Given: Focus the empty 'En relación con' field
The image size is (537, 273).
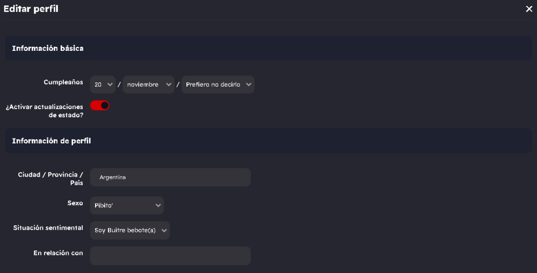Looking at the screenshot, I should pos(170,256).
